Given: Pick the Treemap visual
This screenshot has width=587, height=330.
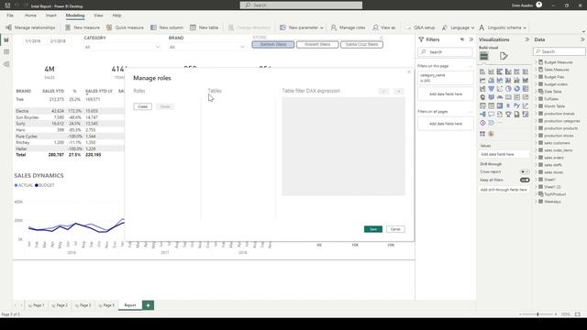Looking at the screenshot, I should click(526, 89).
